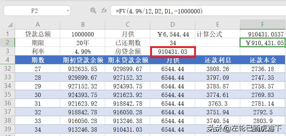Click the 4.90% cell

(82, 52)
